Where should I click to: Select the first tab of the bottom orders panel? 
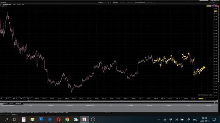click(x=5, y=104)
